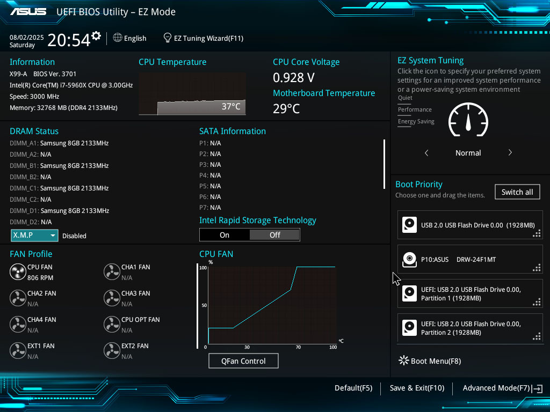Click the UEFI Partition 1 disk icon
The height and width of the screenshot is (412, 550).
409,293
